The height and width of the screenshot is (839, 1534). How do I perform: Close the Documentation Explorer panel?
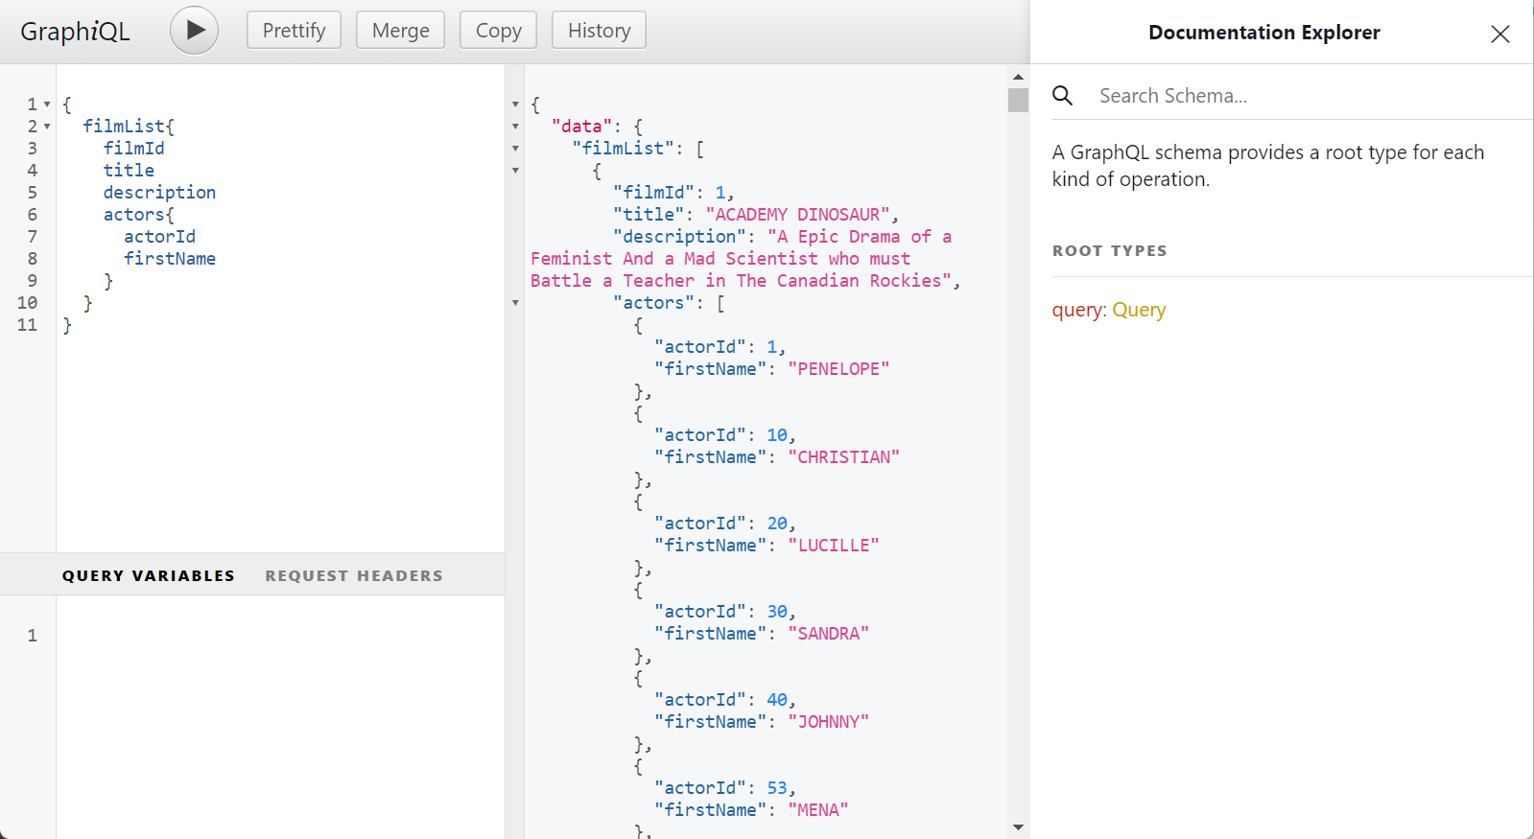1499,35
